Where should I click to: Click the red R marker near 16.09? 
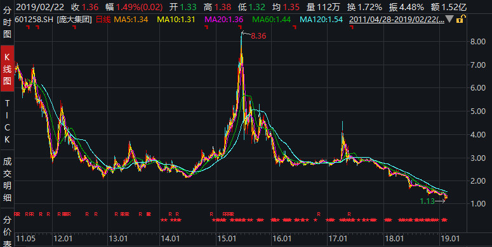click(x=319, y=214)
